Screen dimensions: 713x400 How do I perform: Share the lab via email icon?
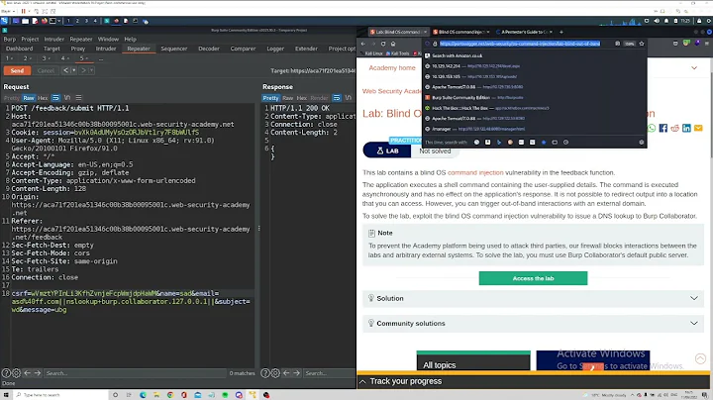(x=698, y=128)
